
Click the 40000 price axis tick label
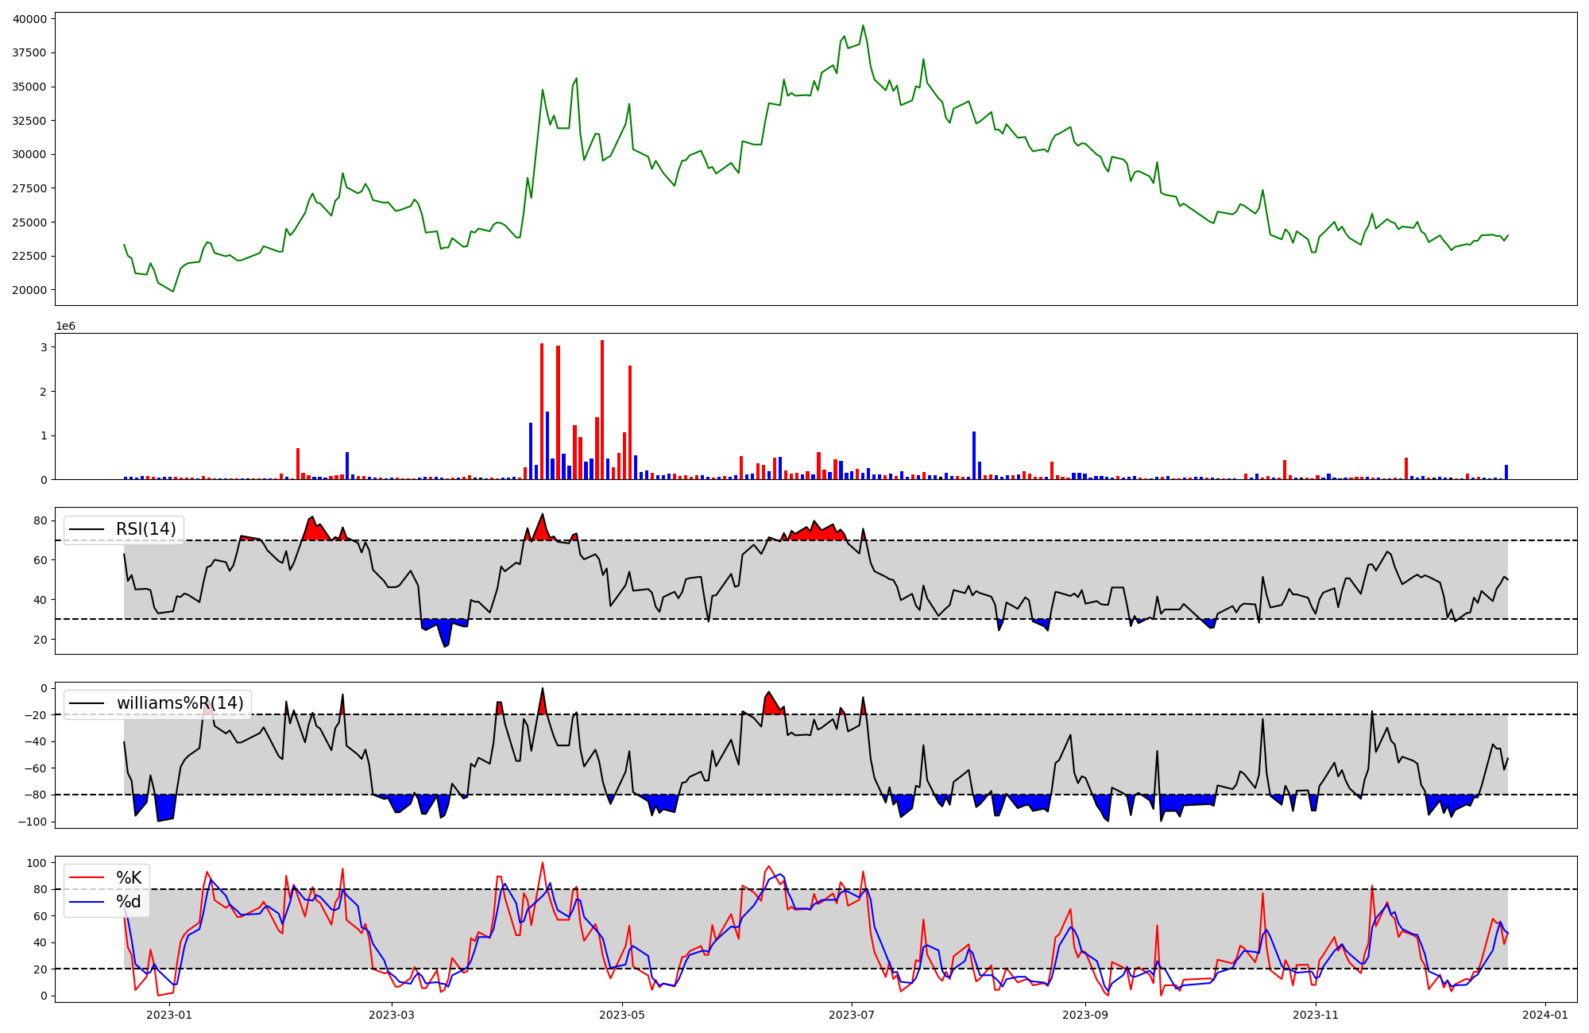(29, 18)
